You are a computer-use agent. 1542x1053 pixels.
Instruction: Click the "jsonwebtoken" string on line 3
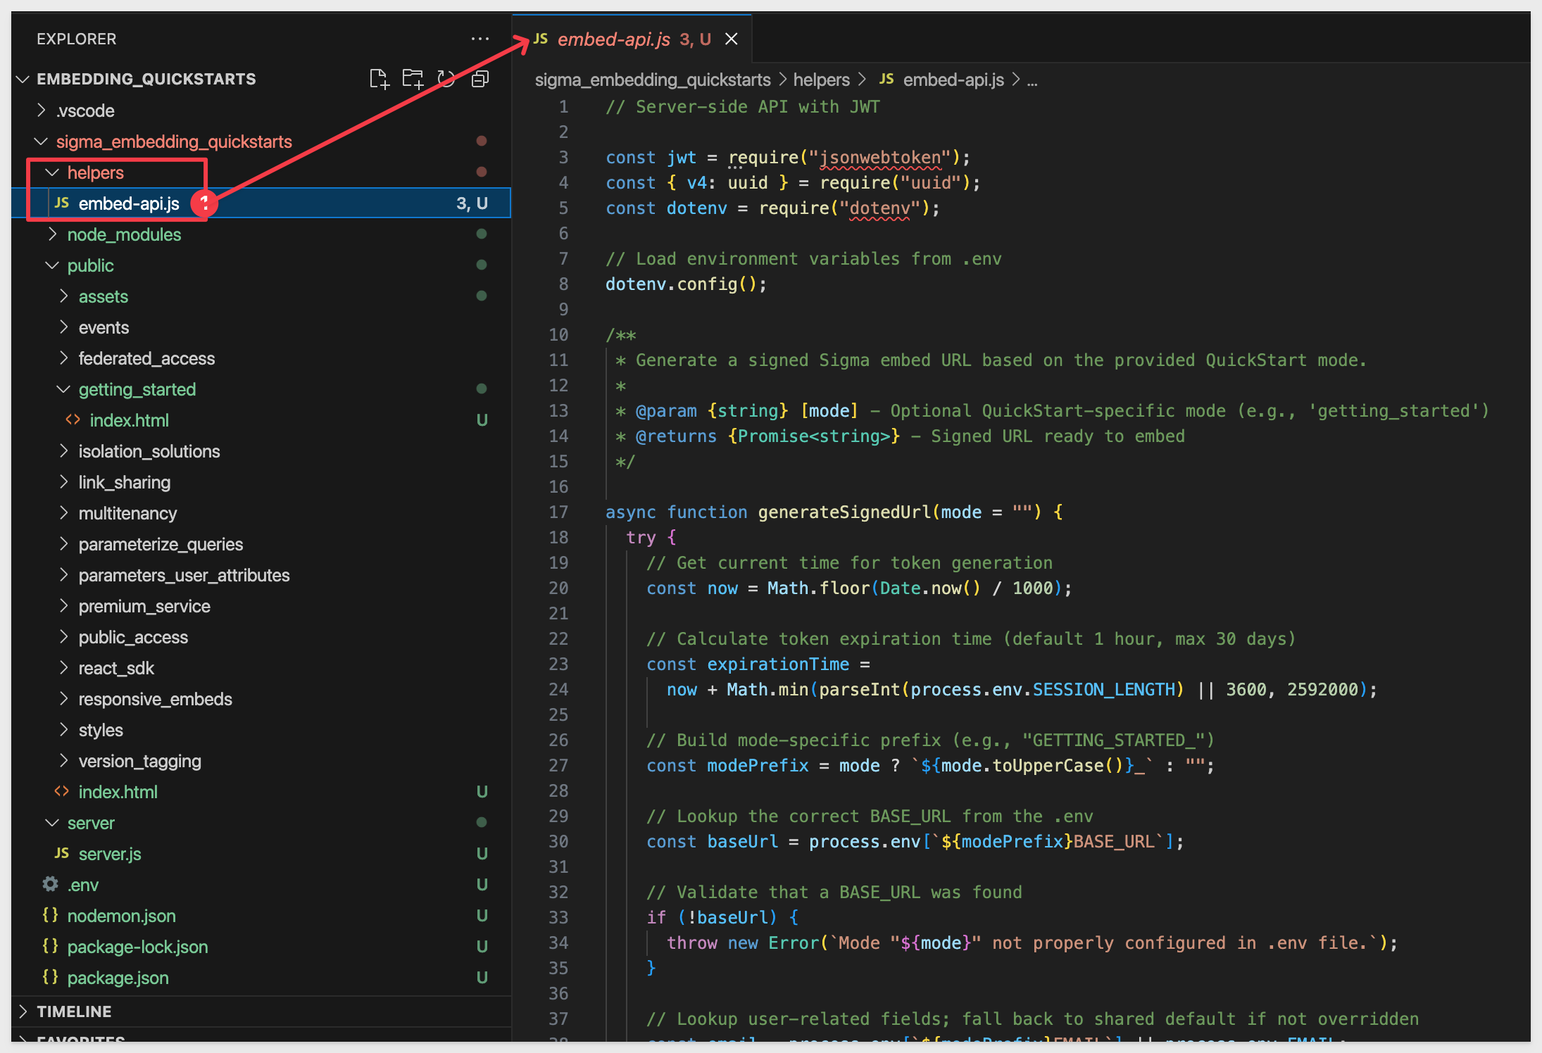(x=880, y=157)
